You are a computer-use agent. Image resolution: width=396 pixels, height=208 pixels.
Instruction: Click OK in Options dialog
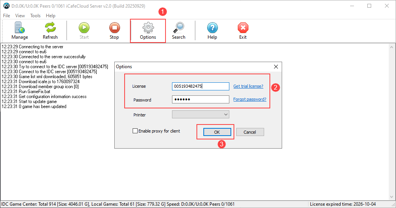click(x=217, y=132)
